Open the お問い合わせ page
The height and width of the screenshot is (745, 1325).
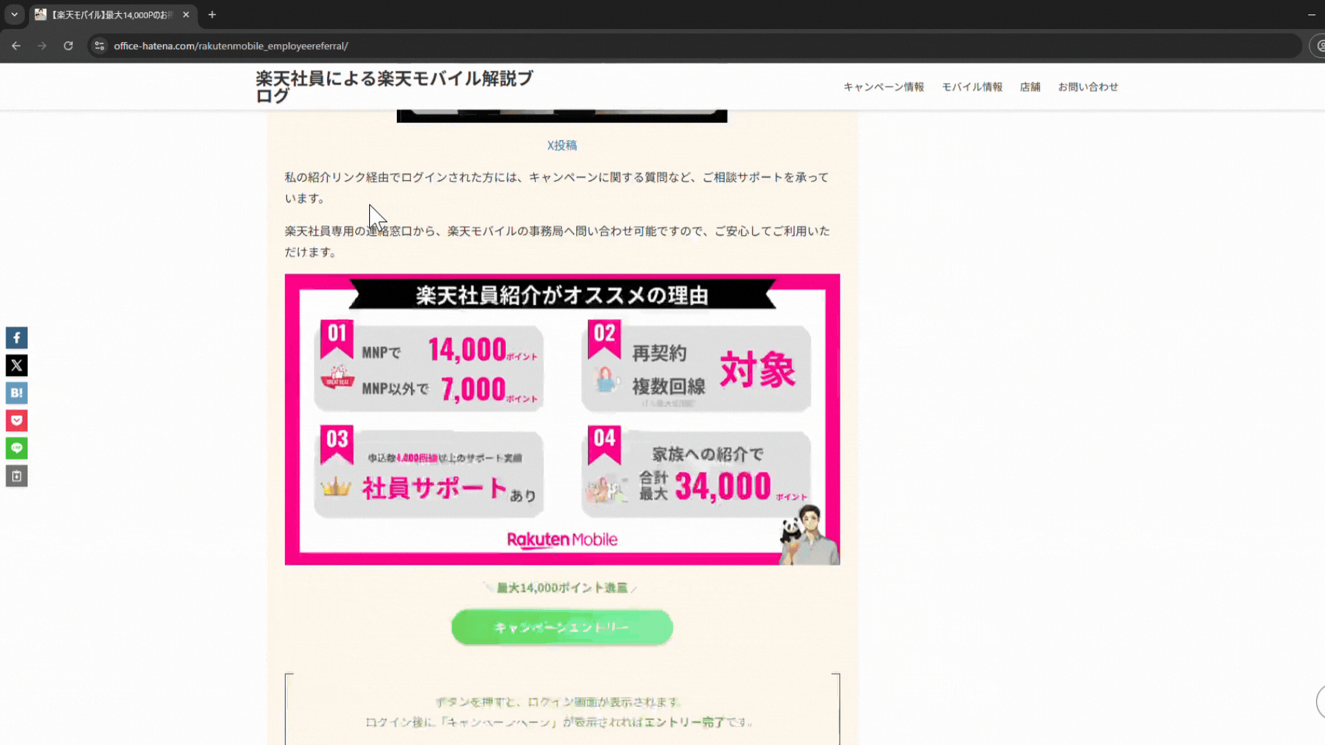point(1088,87)
